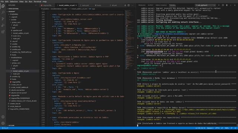This screenshot has height=133, width=238.
Task: Kill terminal with trash icon
Action: tap(227, 5)
